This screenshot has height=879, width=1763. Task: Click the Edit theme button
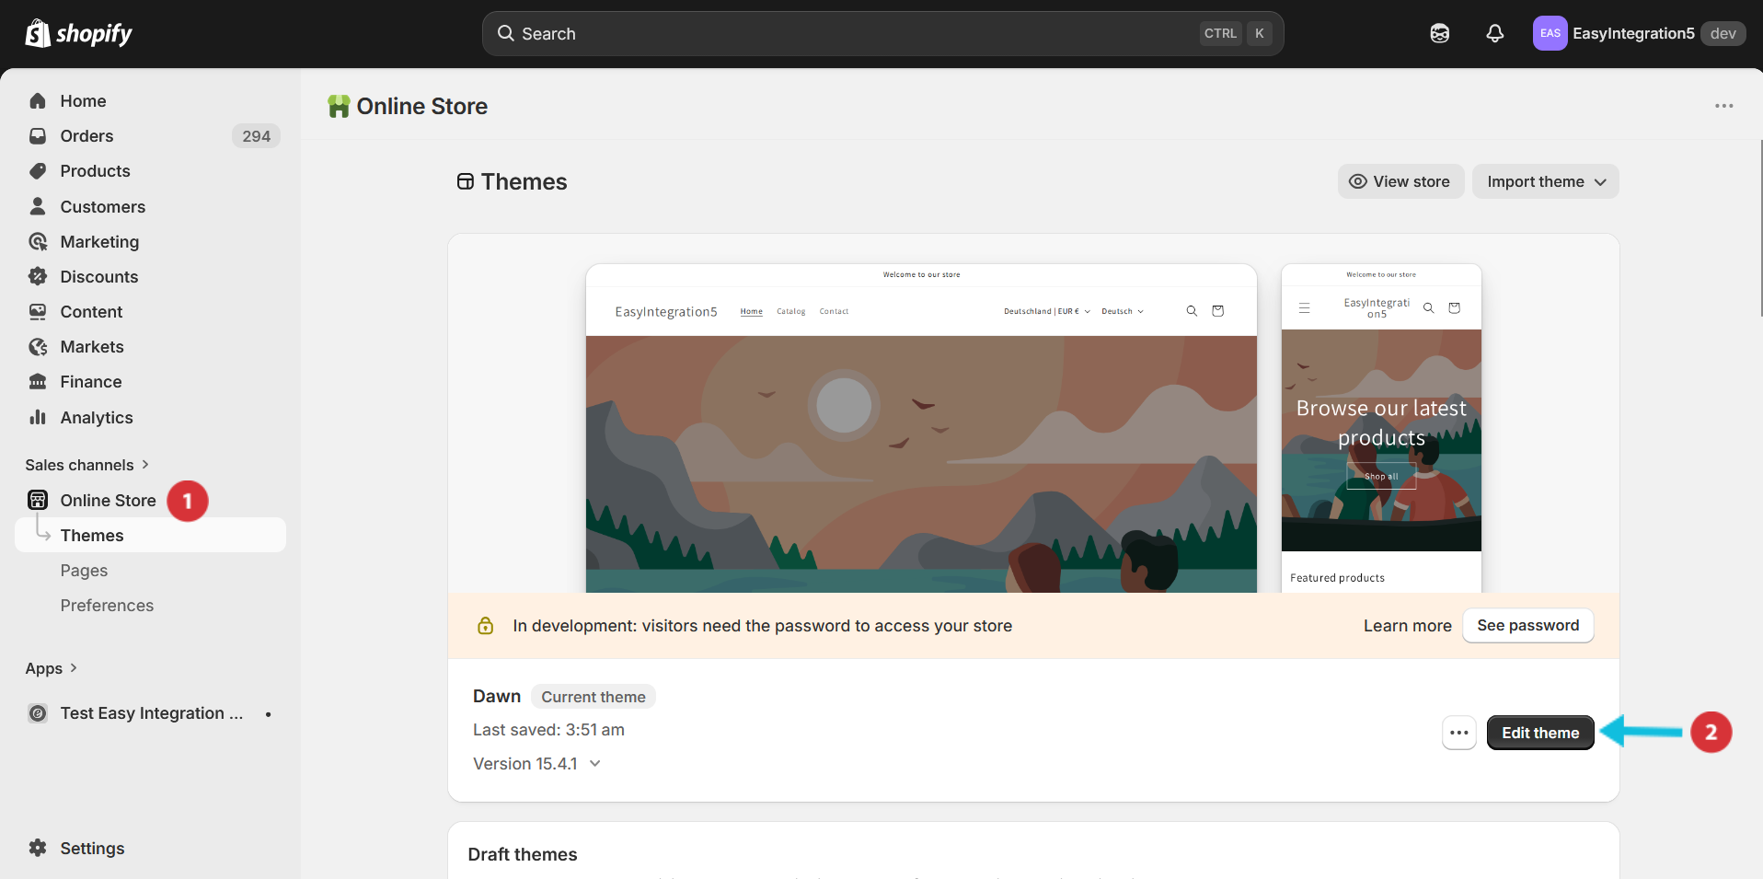pyautogui.click(x=1540, y=733)
